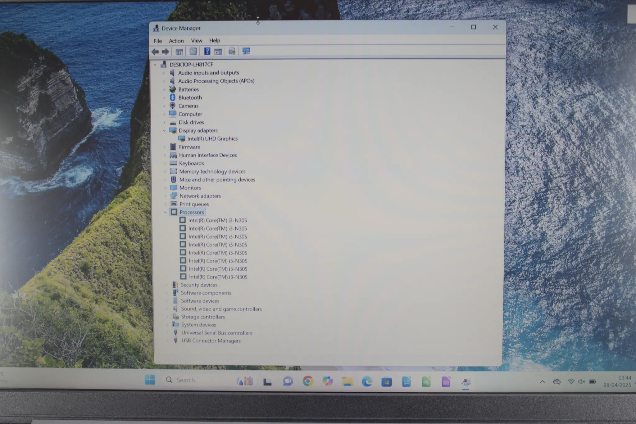Click Human Interface Devices icon
636x424 pixels.
173,155
